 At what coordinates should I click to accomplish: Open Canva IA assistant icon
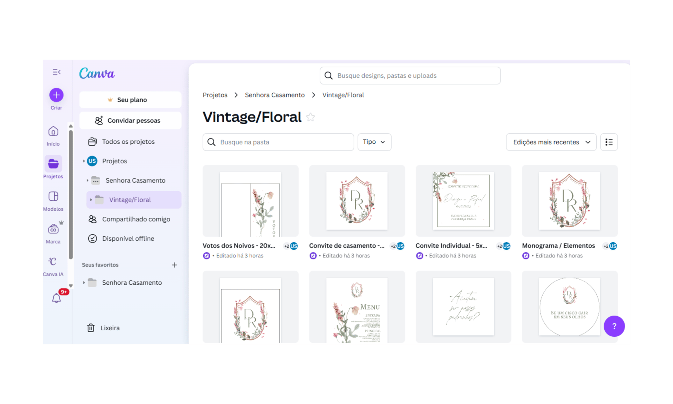[53, 262]
